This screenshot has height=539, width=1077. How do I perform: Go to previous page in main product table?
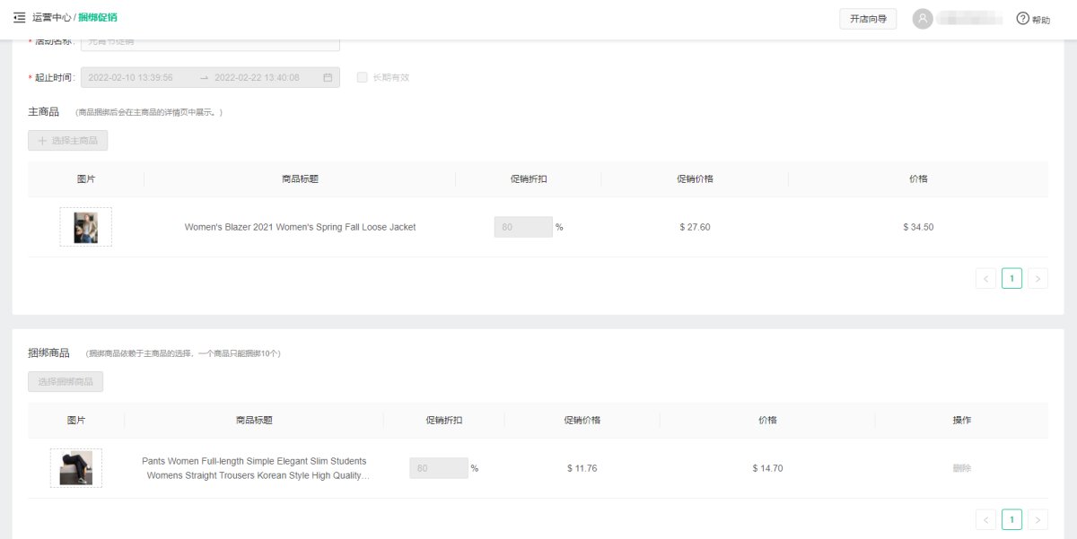[x=985, y=279]
